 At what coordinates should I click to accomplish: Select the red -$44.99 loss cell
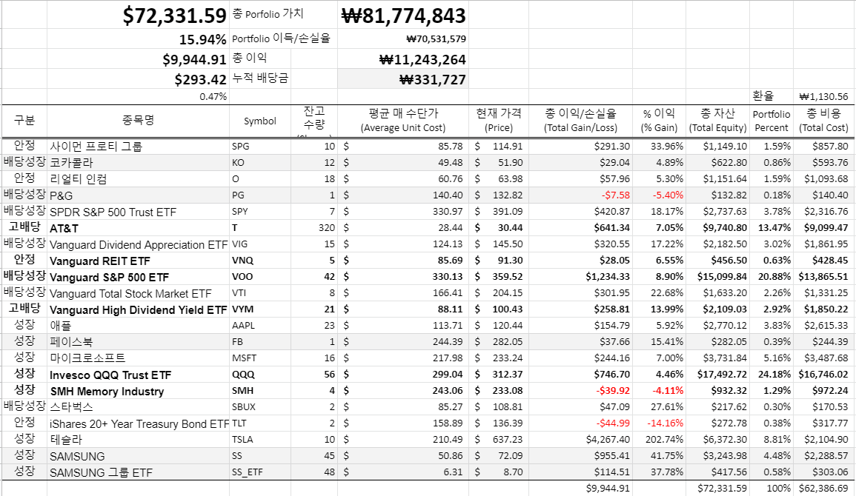(580, 423)
